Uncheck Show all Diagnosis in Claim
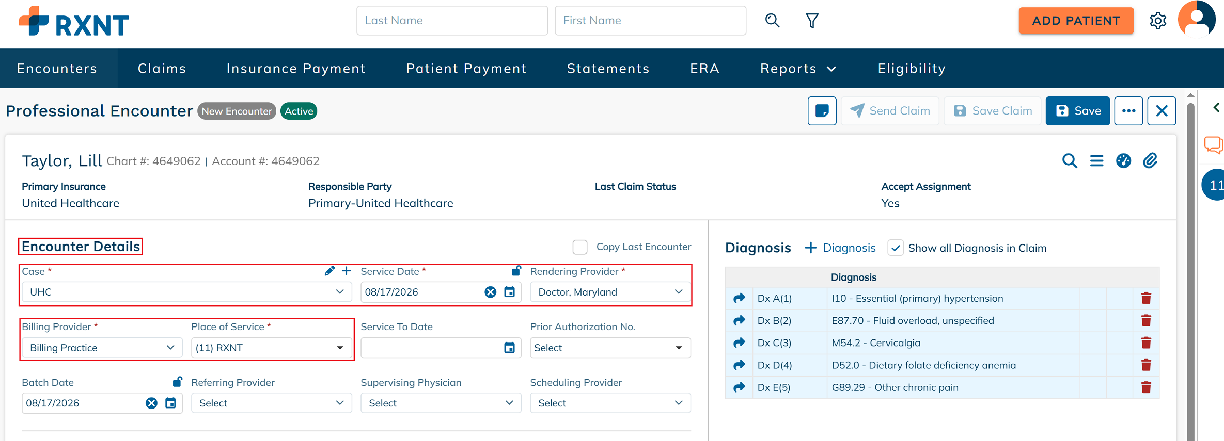Viewport: 1224px width, 441px height. pos(896,248)
